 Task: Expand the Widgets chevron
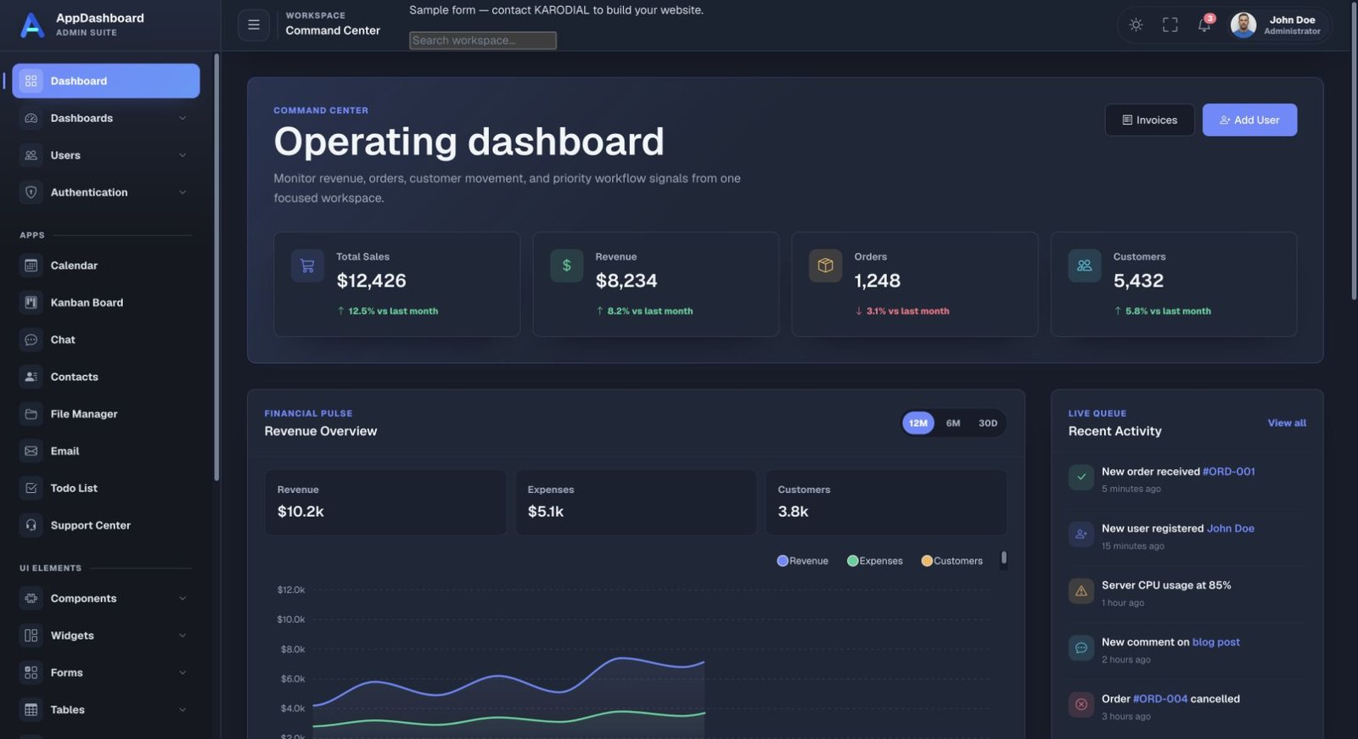182,635
